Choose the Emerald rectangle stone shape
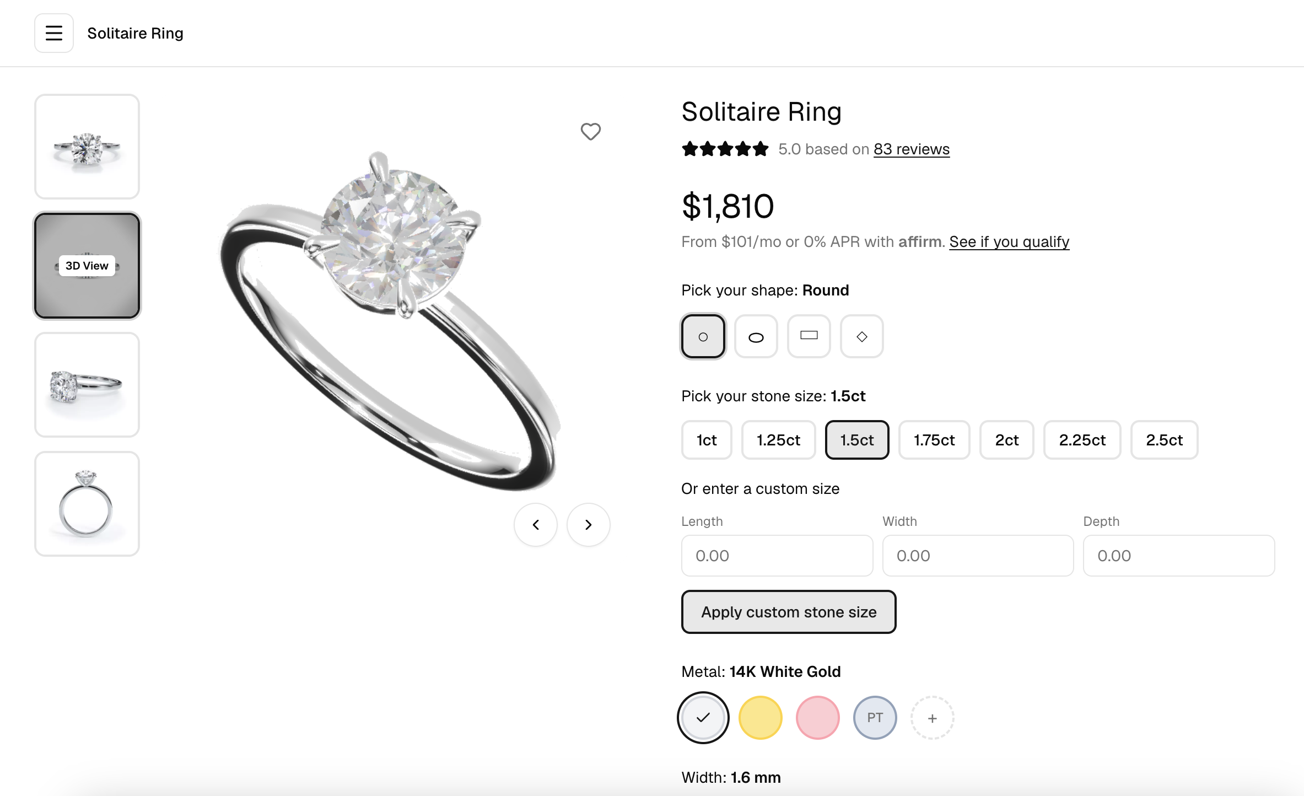This screenshot has height=796, width=1304. 809,336
